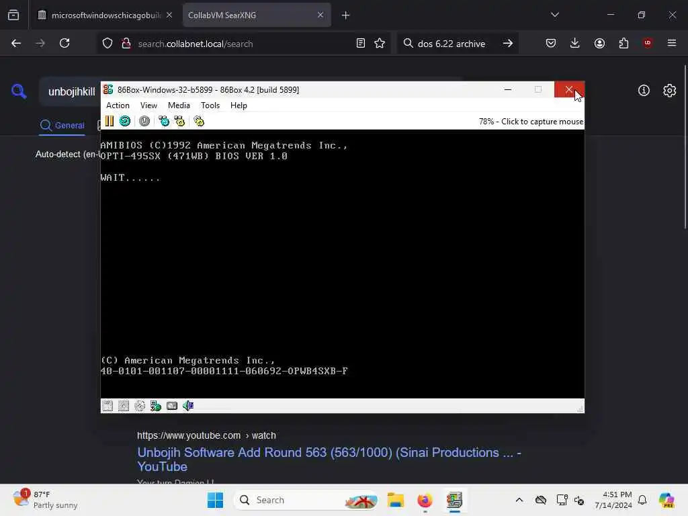Open the Firefox hamburger application menu

coord(672,43)
